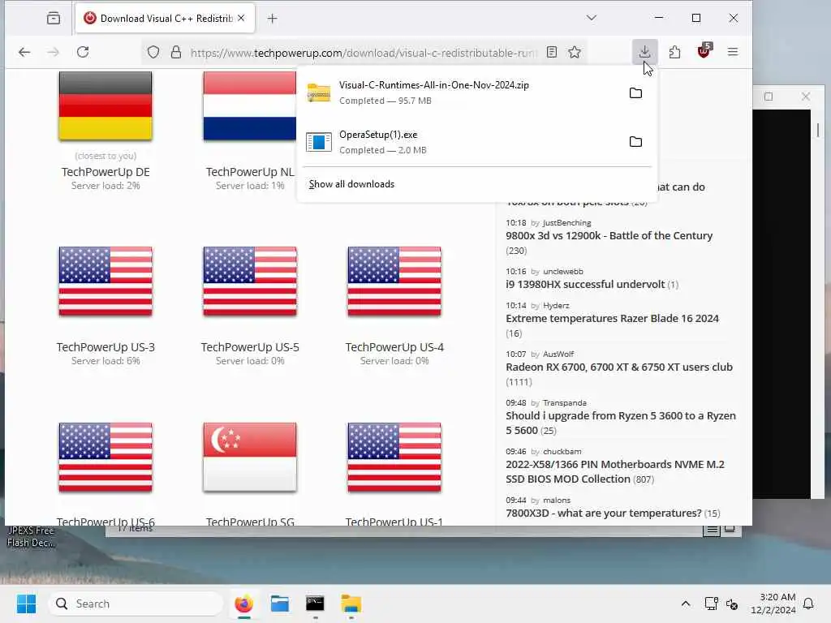This screenshot has height=623, width=831.
Task: Open i9 13980HX successful undervolt thread
Action: tap(584, 284)
